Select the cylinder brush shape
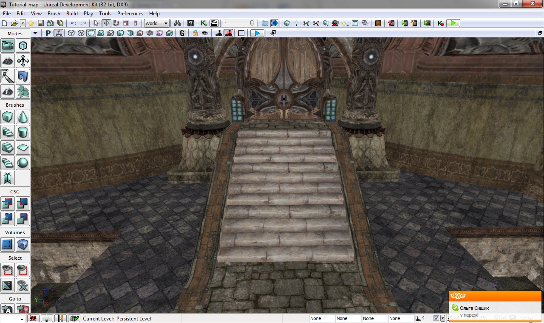The height and width of the screenshot is (323, 544). [x=23, y=132]
